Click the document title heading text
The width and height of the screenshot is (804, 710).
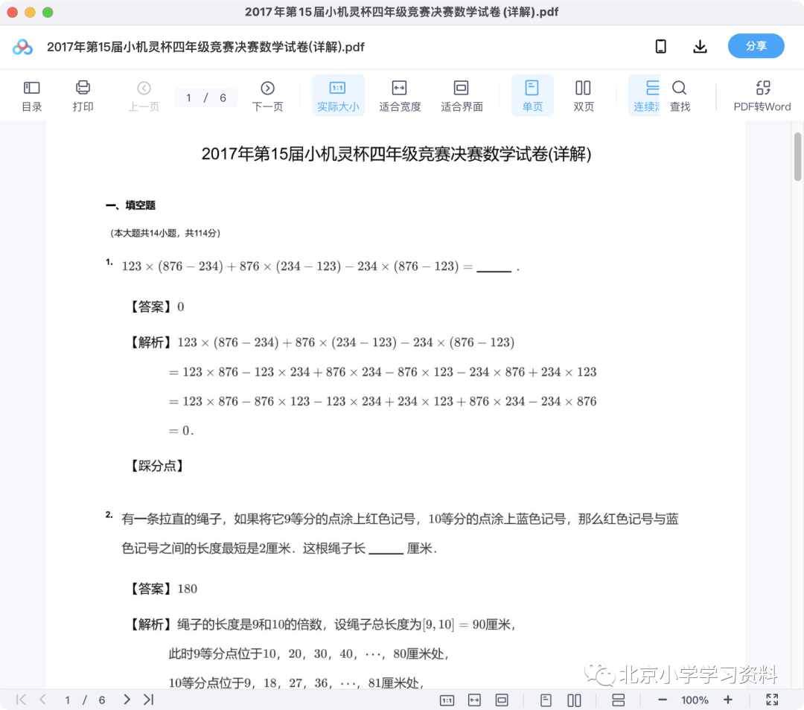click(396, 154)
